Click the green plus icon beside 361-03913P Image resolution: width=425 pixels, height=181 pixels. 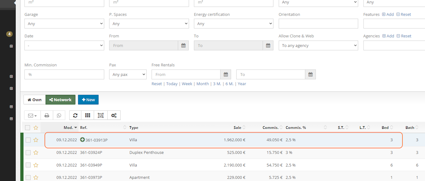[x=83, y=140]
